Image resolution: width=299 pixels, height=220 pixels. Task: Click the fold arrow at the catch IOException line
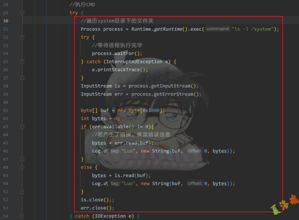click(x=22, y=216)
